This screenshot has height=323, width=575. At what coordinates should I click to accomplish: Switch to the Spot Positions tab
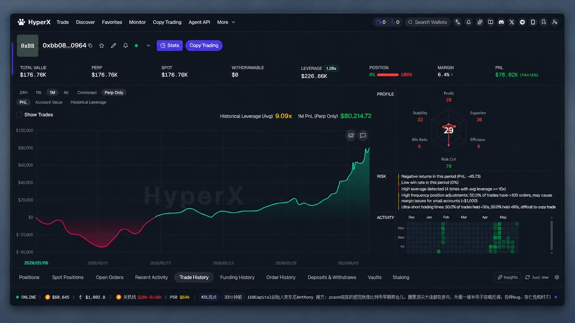(68, 277)
